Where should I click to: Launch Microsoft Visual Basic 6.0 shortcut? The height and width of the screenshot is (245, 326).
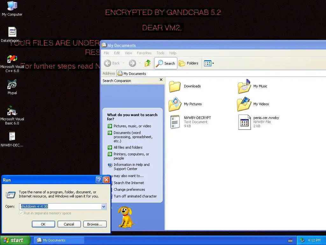click(12, 115)
